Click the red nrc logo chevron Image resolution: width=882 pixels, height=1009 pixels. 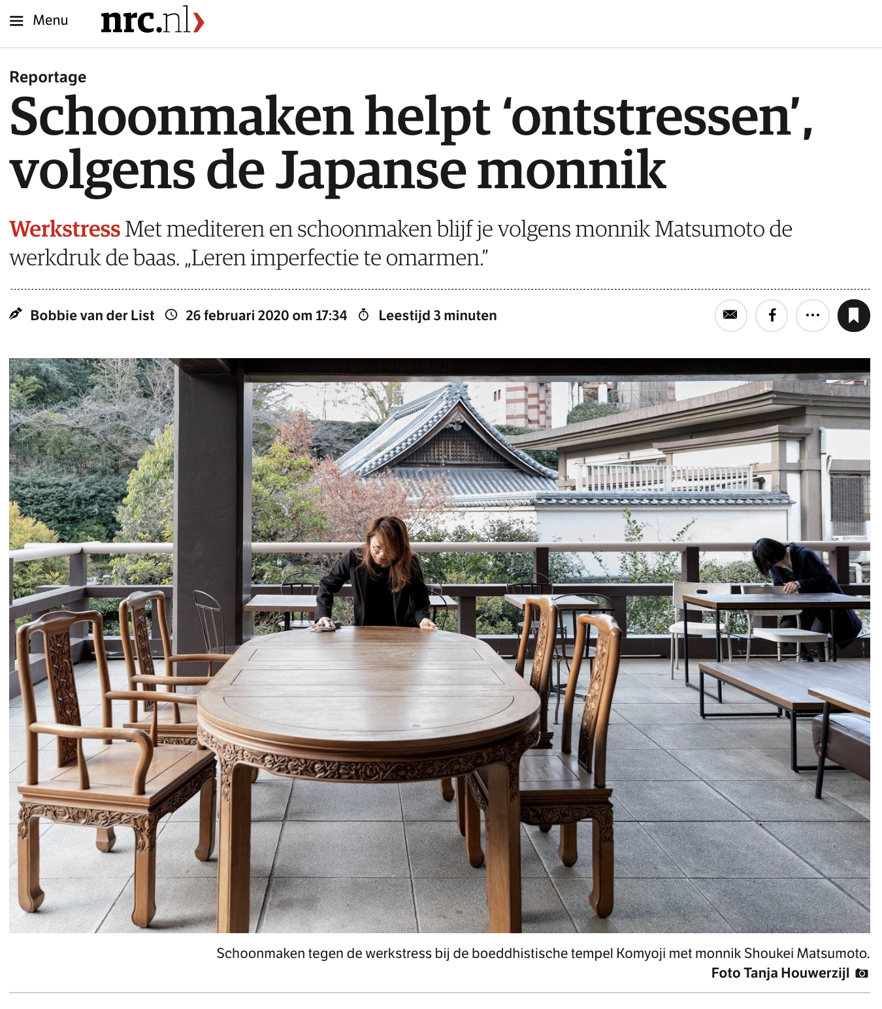coord(199,23)
